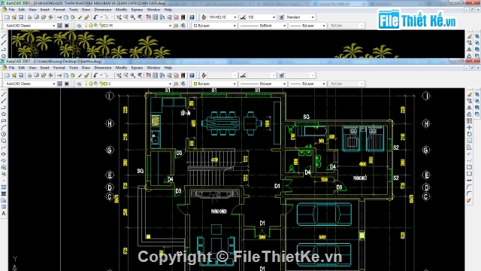Open Standard table style dropdown in QUAN CAFE.dwg
481x271 pixels.
pos(301,17)
